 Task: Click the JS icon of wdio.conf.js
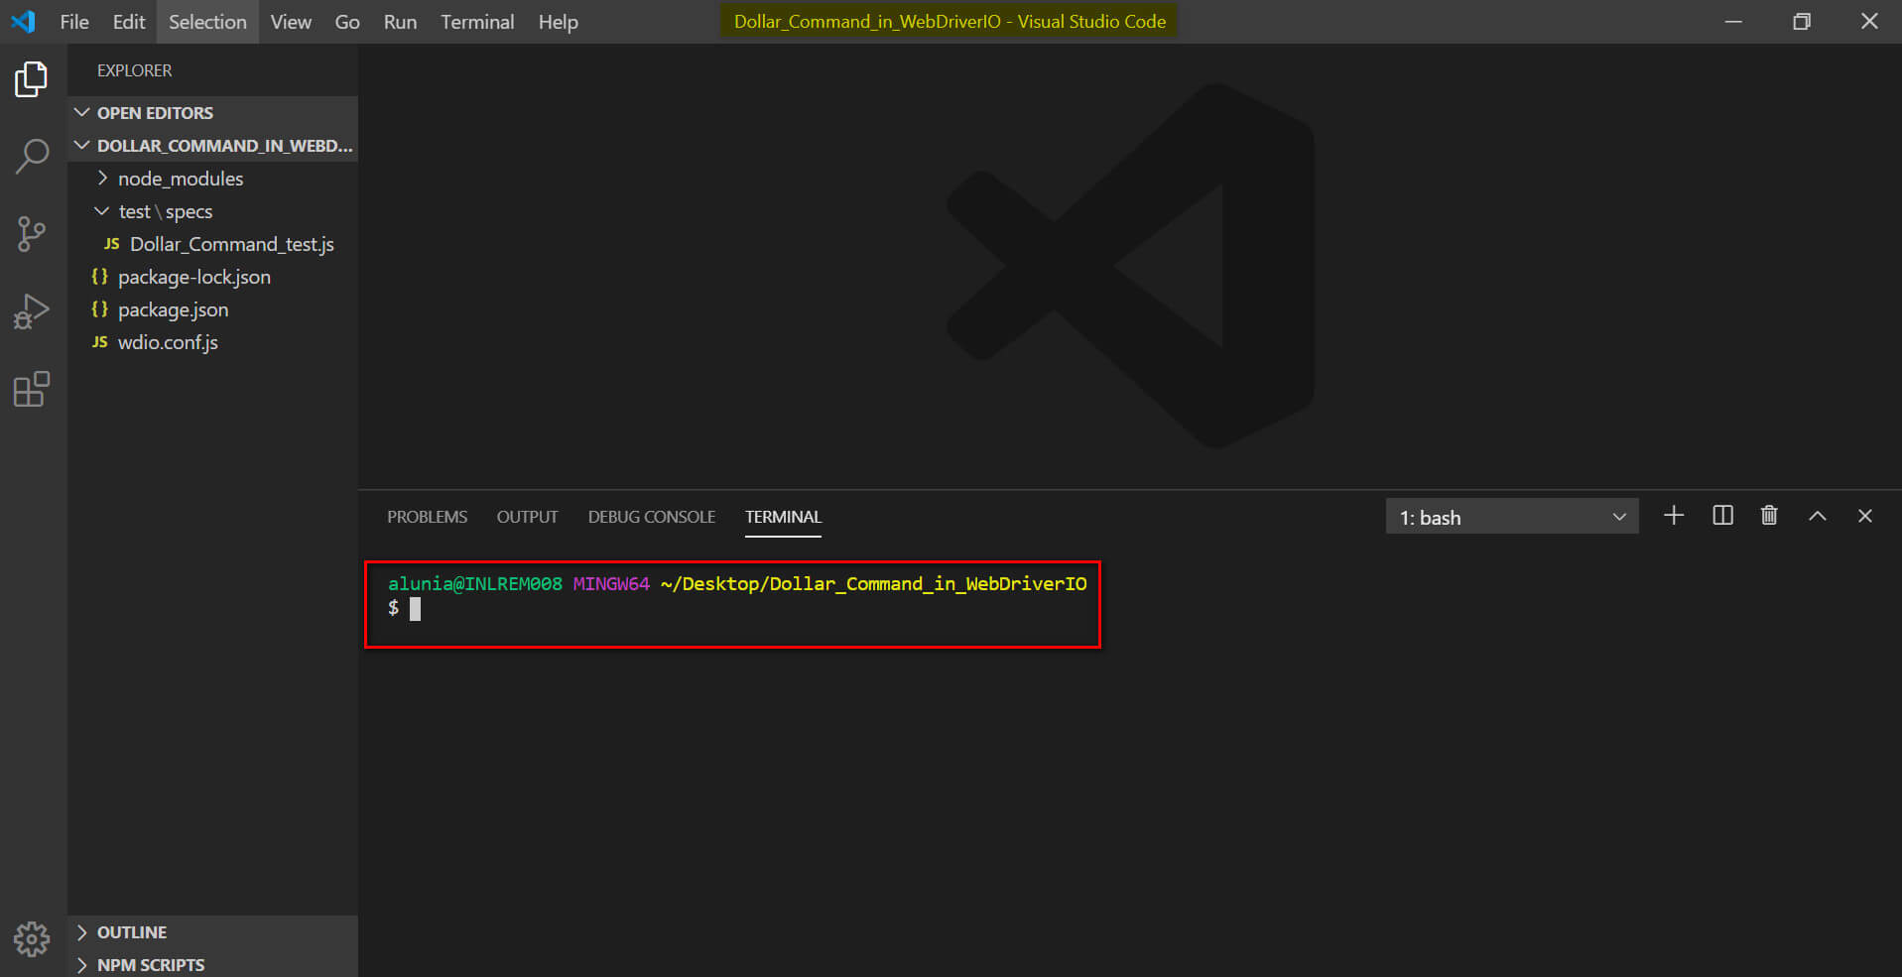[x=99, y=342]
